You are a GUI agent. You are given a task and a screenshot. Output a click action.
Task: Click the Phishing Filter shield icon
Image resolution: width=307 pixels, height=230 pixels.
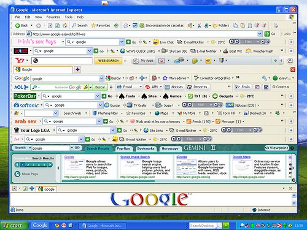95,113
